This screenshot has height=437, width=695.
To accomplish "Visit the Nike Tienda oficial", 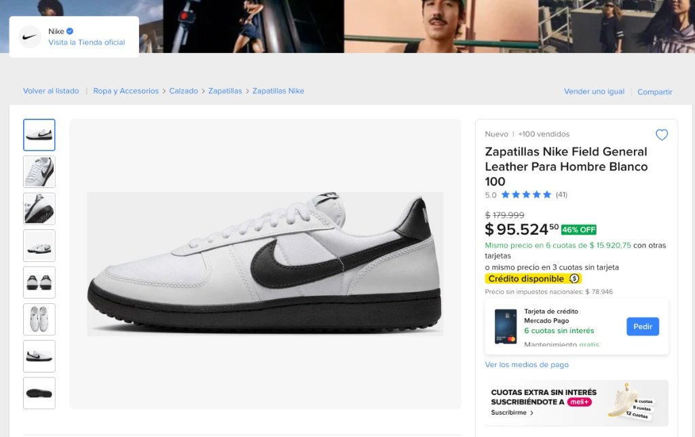I will coord(86,43).
